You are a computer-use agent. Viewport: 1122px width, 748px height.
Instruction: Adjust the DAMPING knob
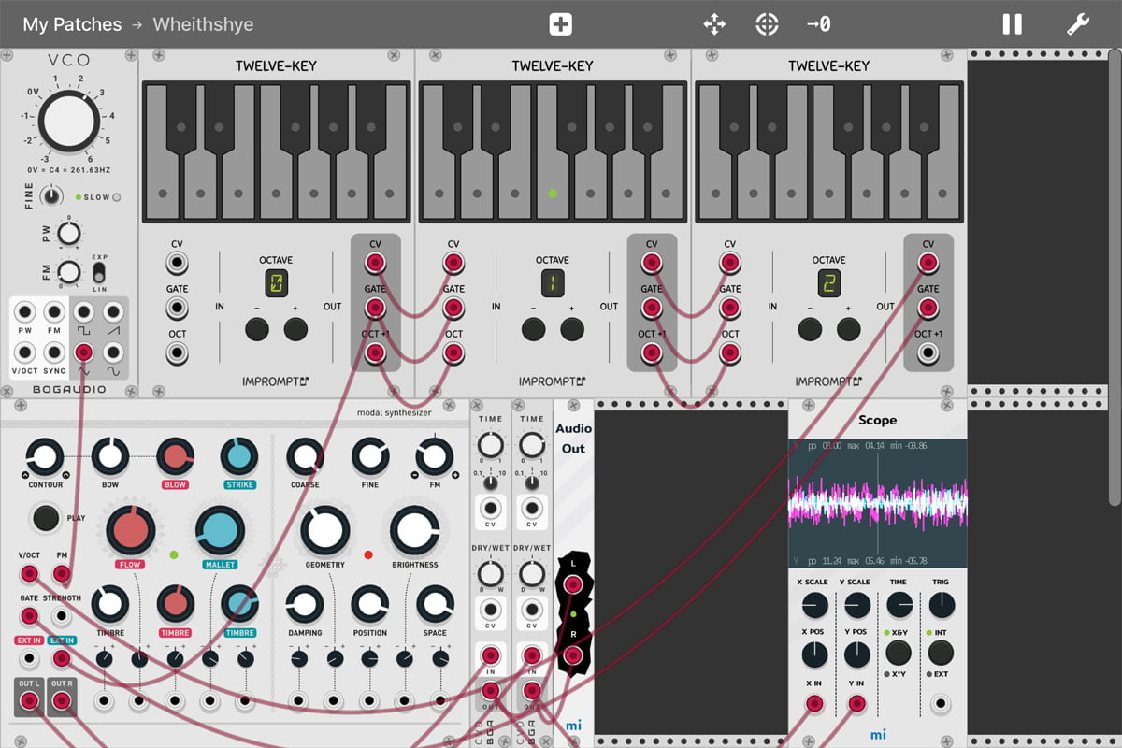[x=305, y=604]
